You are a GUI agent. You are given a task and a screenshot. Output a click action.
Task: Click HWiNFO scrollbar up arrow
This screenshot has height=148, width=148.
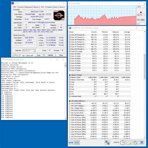(145, 32)
